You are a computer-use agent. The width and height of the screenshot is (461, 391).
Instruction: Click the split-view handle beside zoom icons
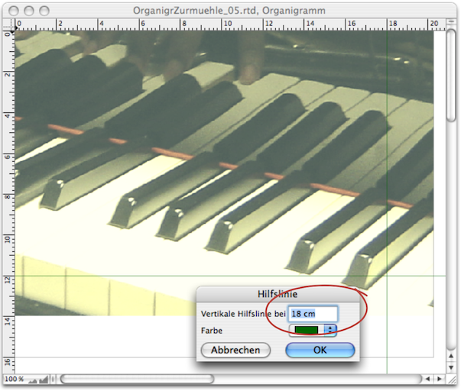point(54,379)
